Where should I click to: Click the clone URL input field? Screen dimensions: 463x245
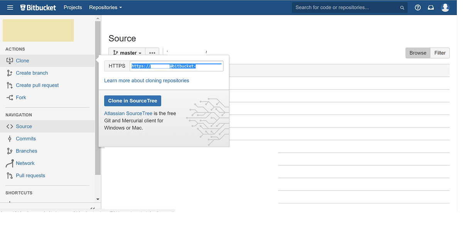click(176, 66)
